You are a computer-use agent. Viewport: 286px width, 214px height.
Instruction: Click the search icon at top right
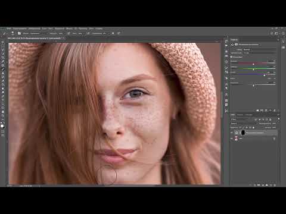click(272, 33)
